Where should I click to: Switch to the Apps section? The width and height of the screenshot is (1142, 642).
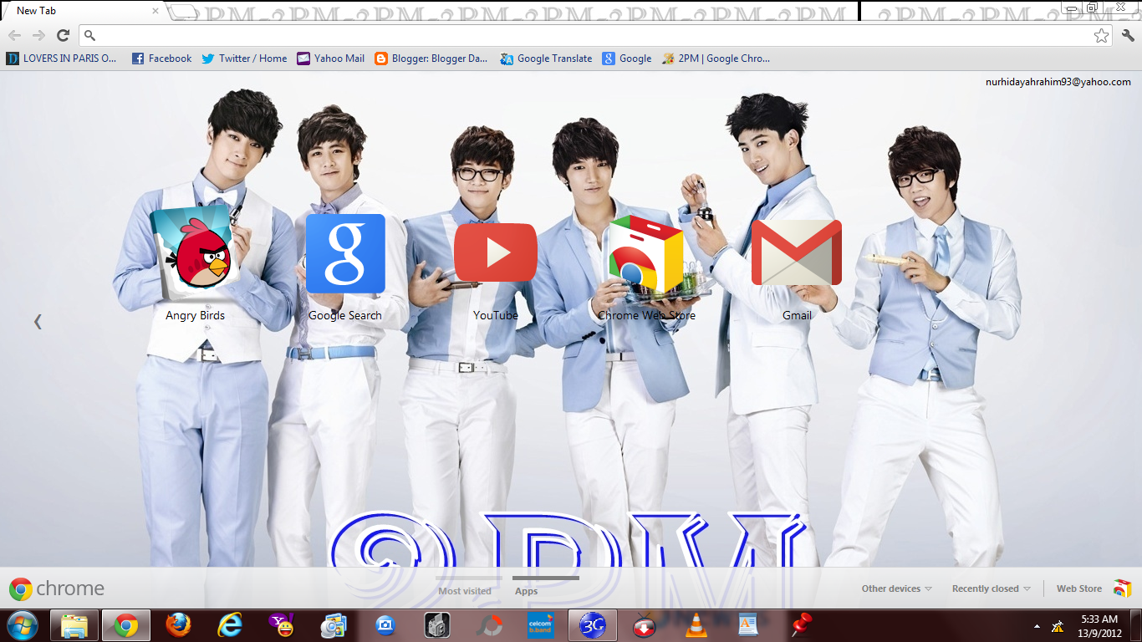coord(527,591)
